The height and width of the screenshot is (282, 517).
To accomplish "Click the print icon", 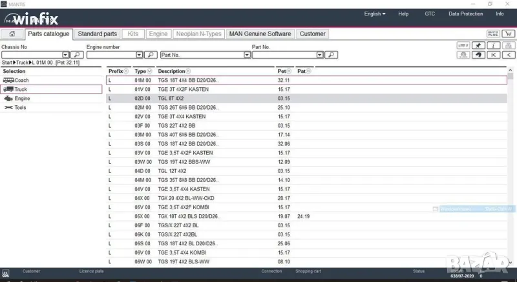I will (x=509, y=45).
